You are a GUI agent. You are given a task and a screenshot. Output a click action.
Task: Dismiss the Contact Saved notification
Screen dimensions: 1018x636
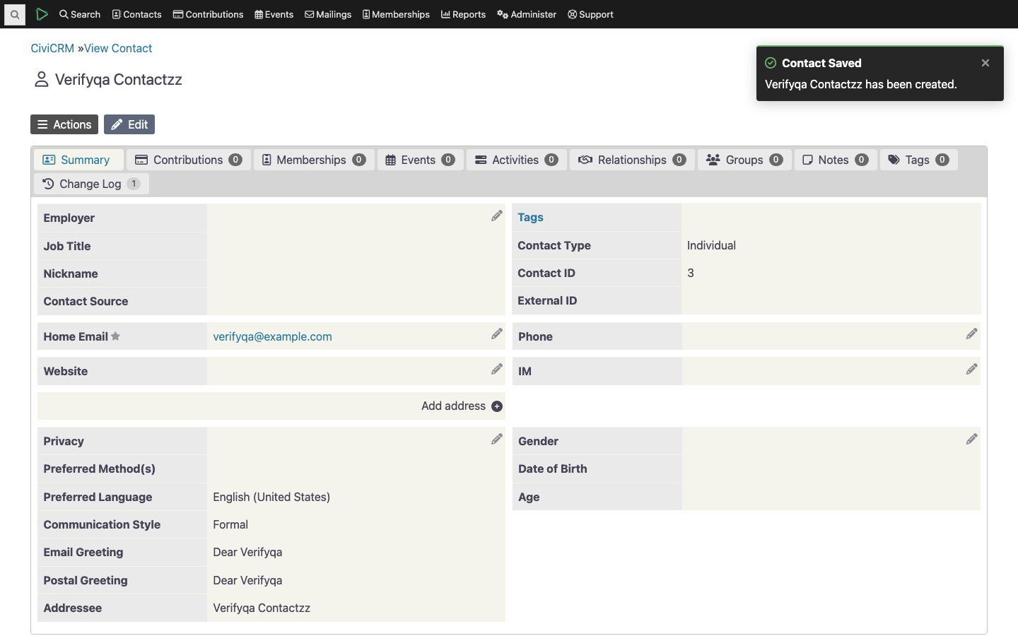tap(985, 63)
